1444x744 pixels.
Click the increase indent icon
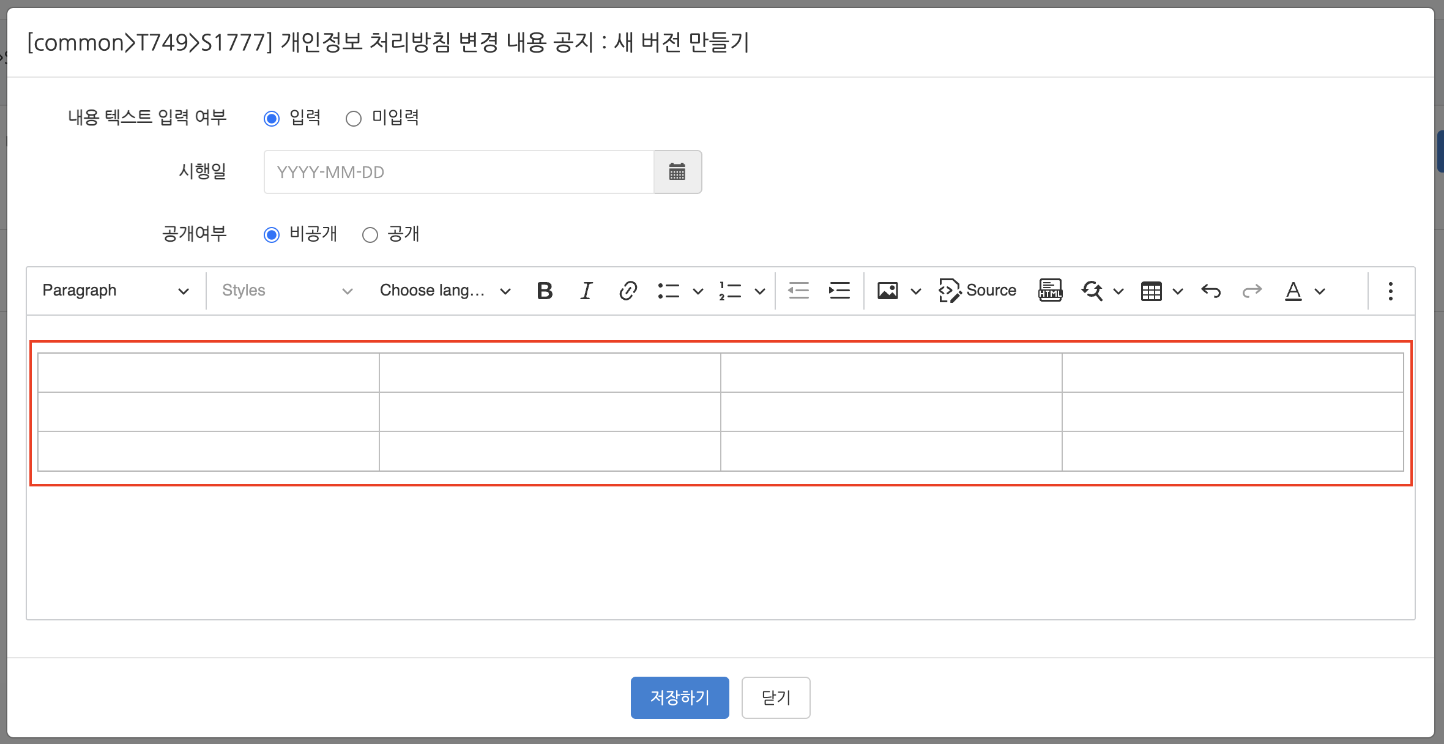(839, 291)
